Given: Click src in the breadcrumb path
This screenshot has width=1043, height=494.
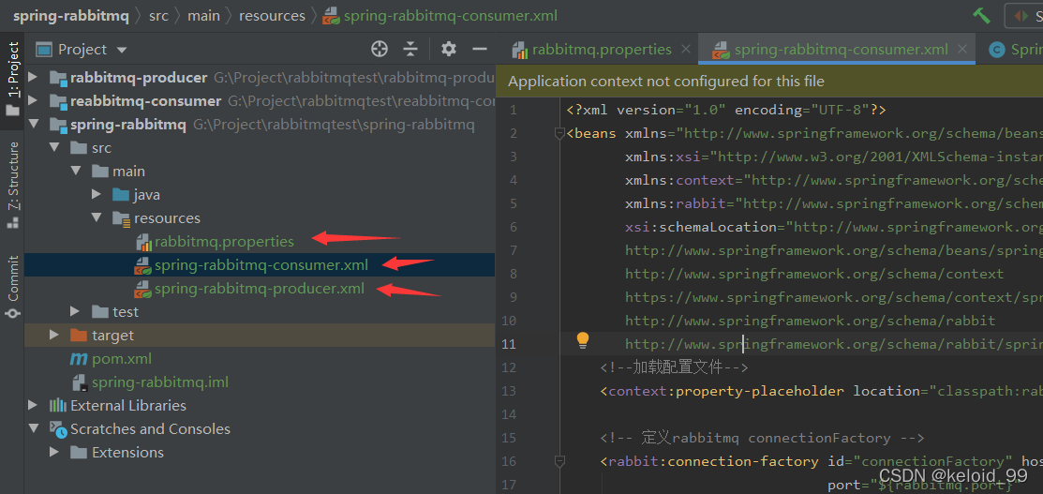Looking at the screenshot, I should (x=158, y=16).
